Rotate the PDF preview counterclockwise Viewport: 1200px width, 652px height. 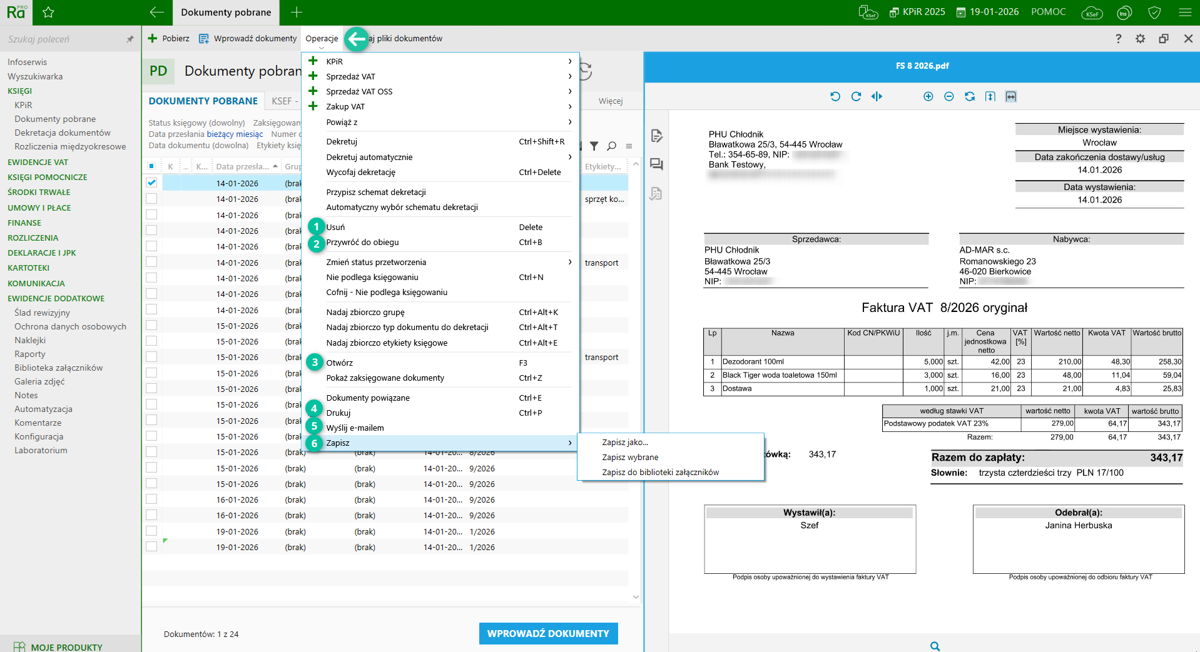tap(835, 96)
